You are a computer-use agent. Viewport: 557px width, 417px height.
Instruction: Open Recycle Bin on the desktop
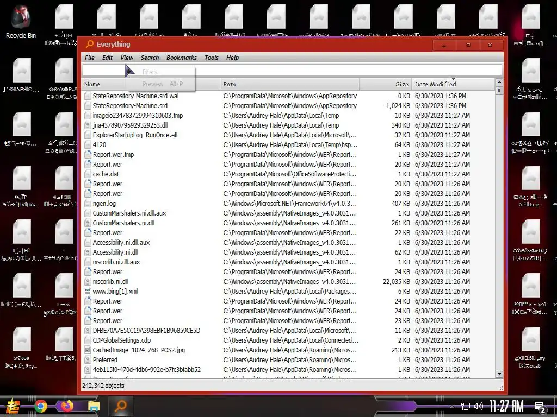point(21,21)
